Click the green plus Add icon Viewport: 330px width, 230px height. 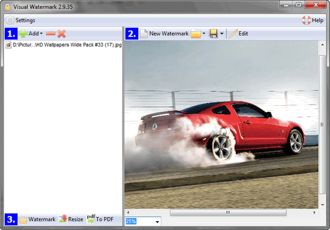coord(23,34)
